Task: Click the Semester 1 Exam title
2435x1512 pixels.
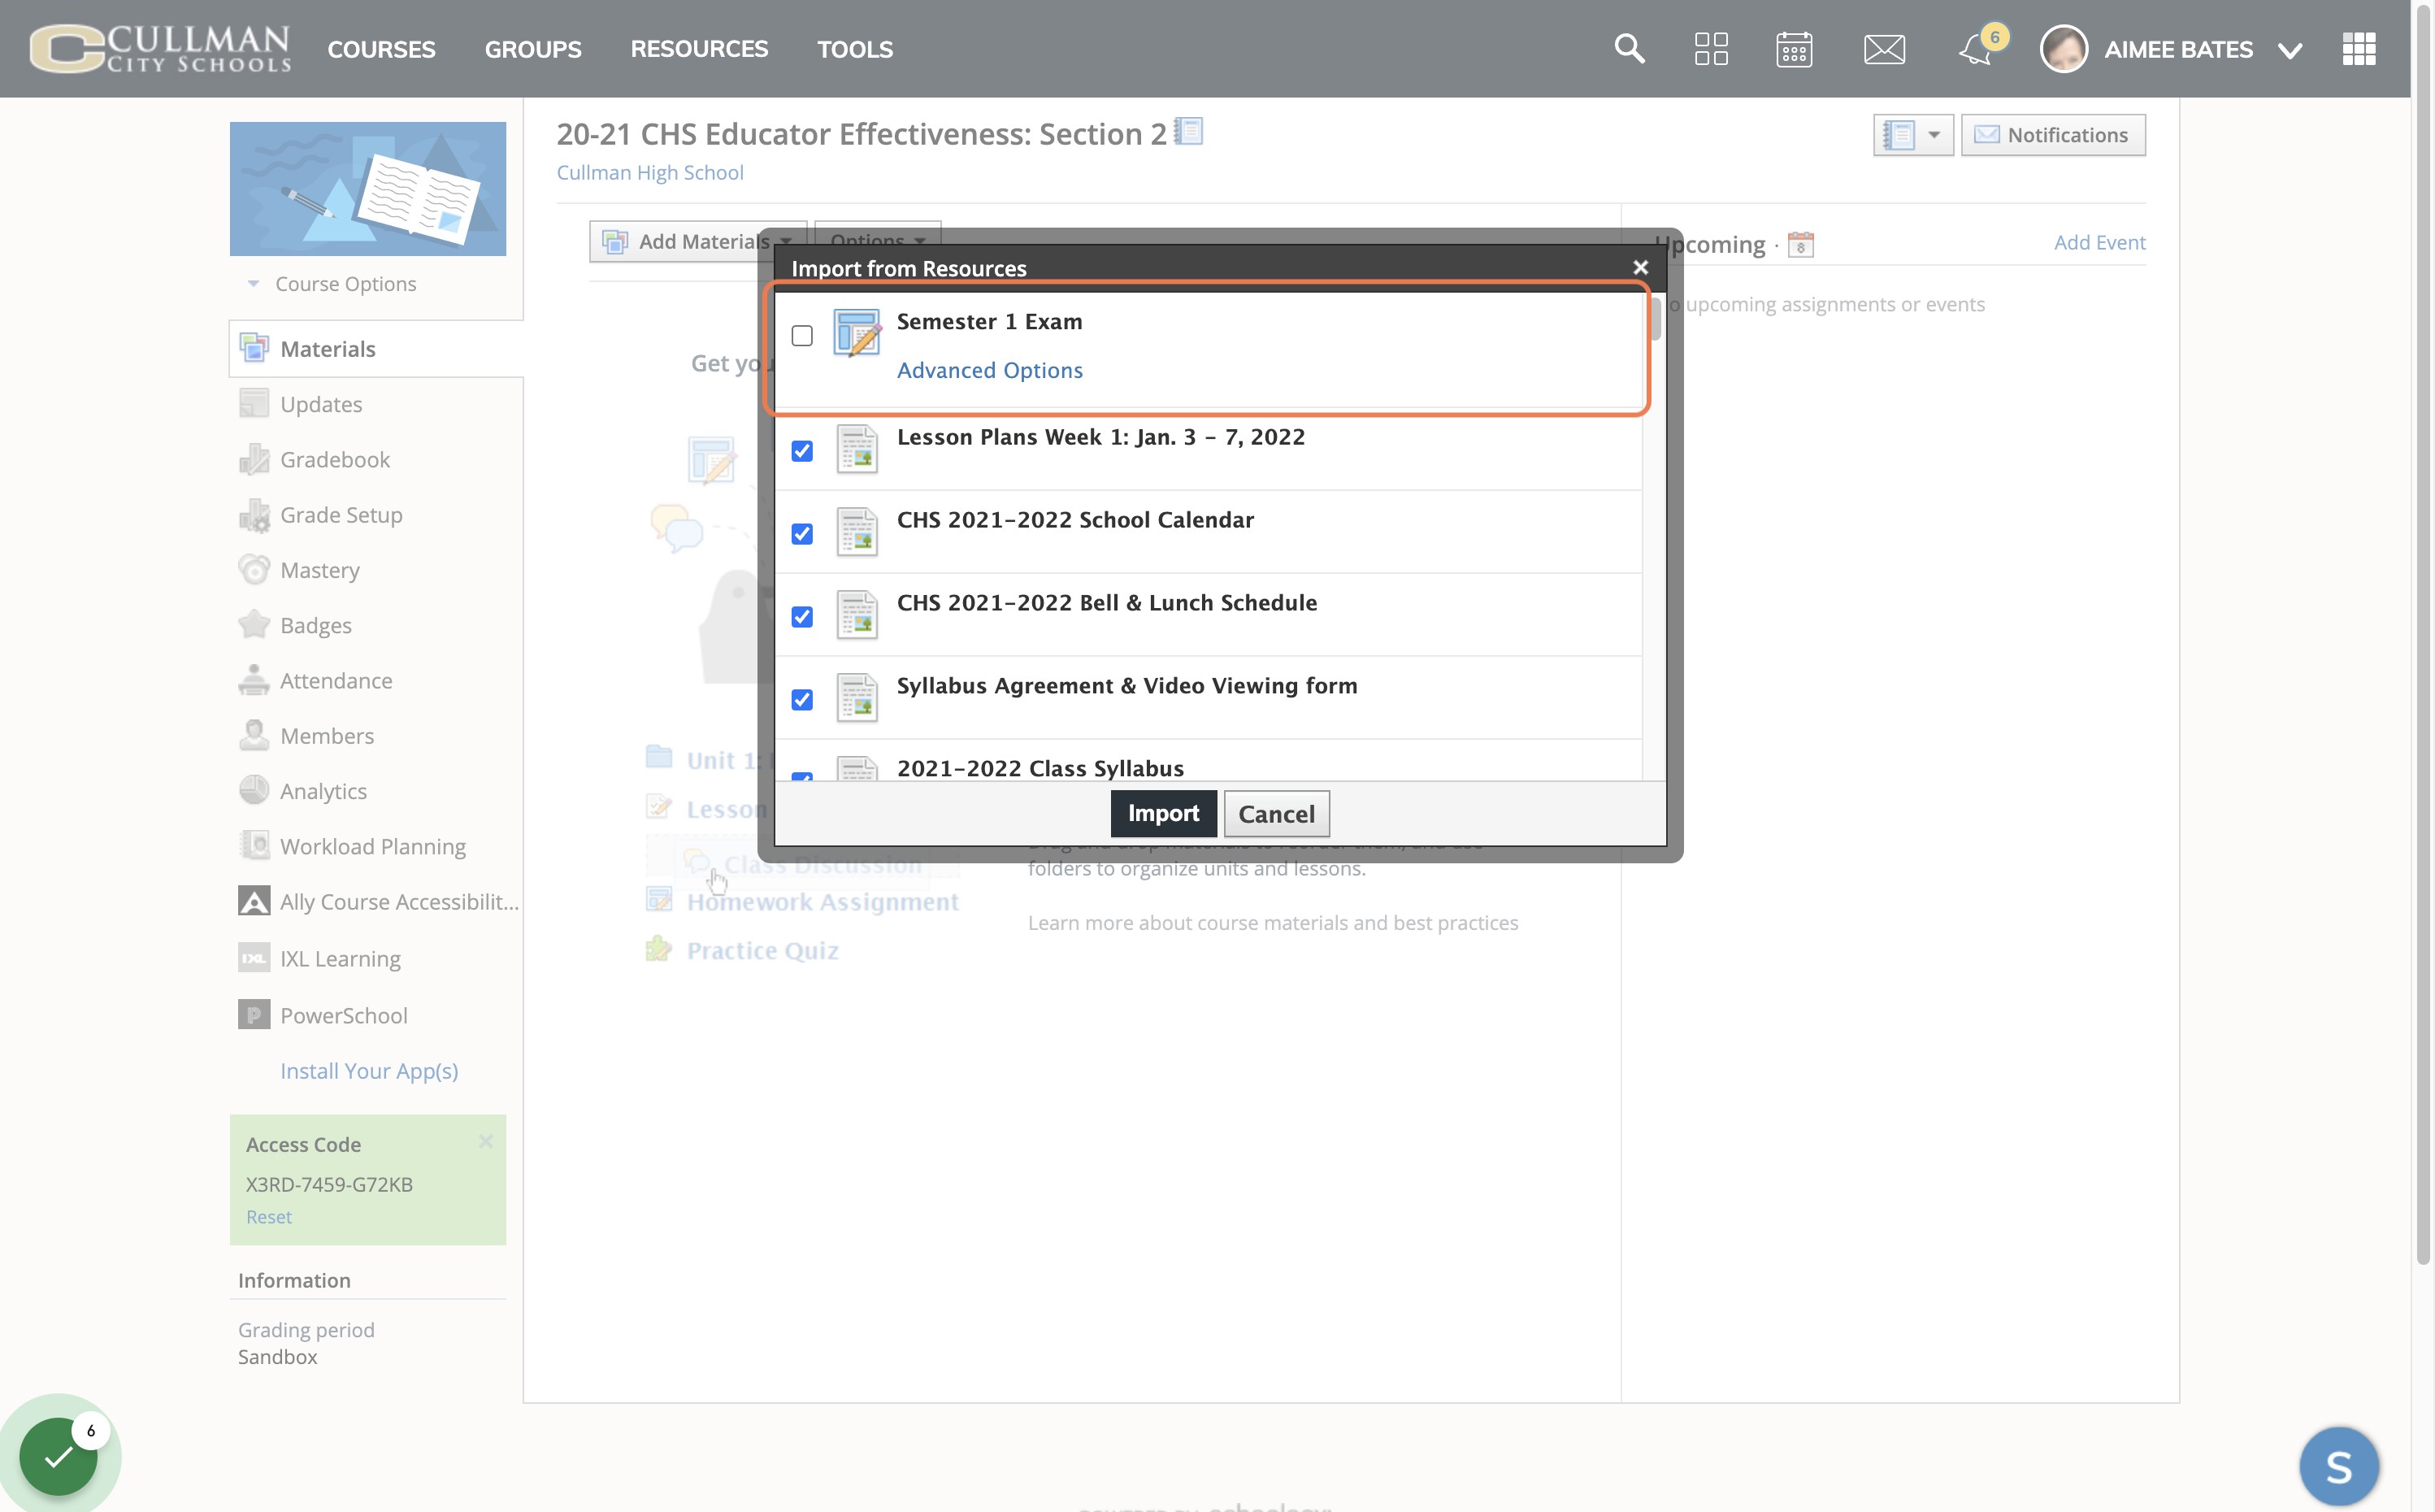Action: (988, 321)
